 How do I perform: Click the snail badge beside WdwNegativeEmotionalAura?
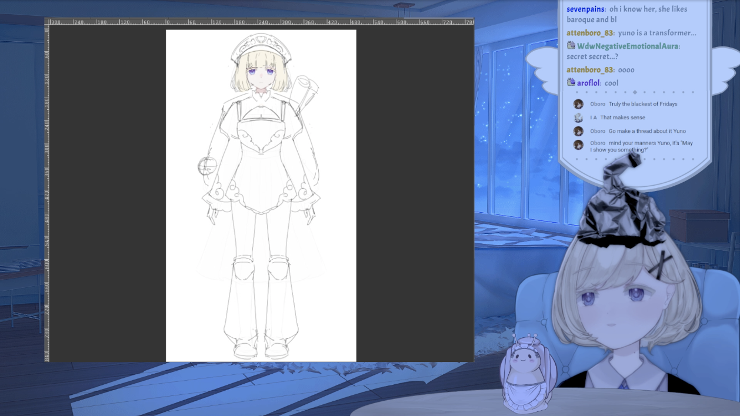click(571, 45)
